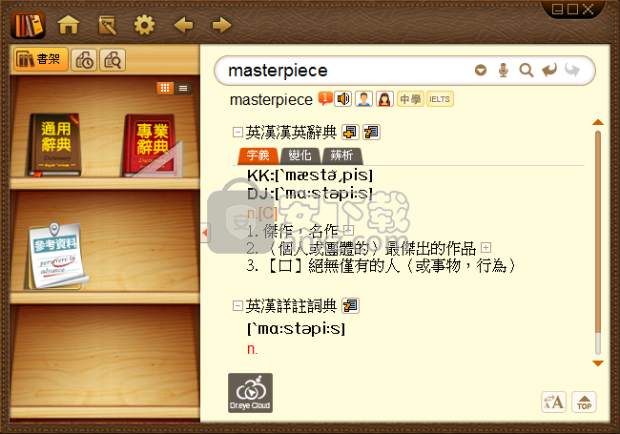The image size is (620, 434).
Task: Click the add-to-notebook icon beside 英漢漢英辭典
Action: (350, 132)
